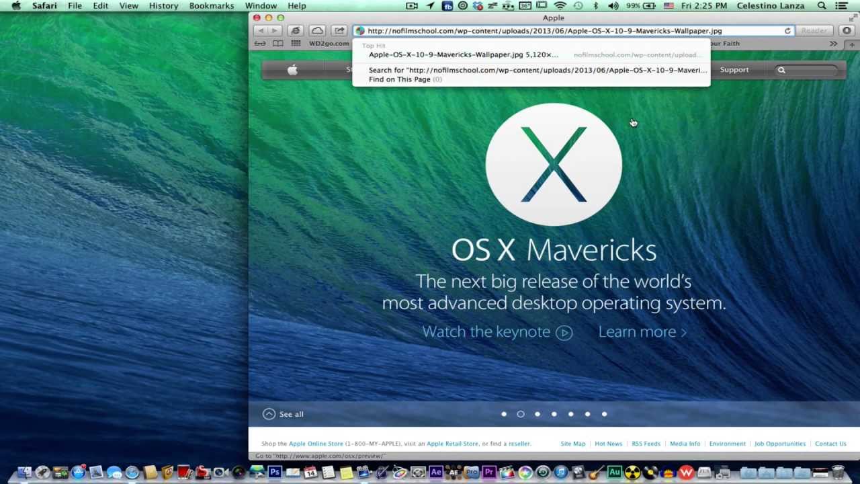Open the Calendar in the Dock
The image size is (860, 484).
pos(310,473)
